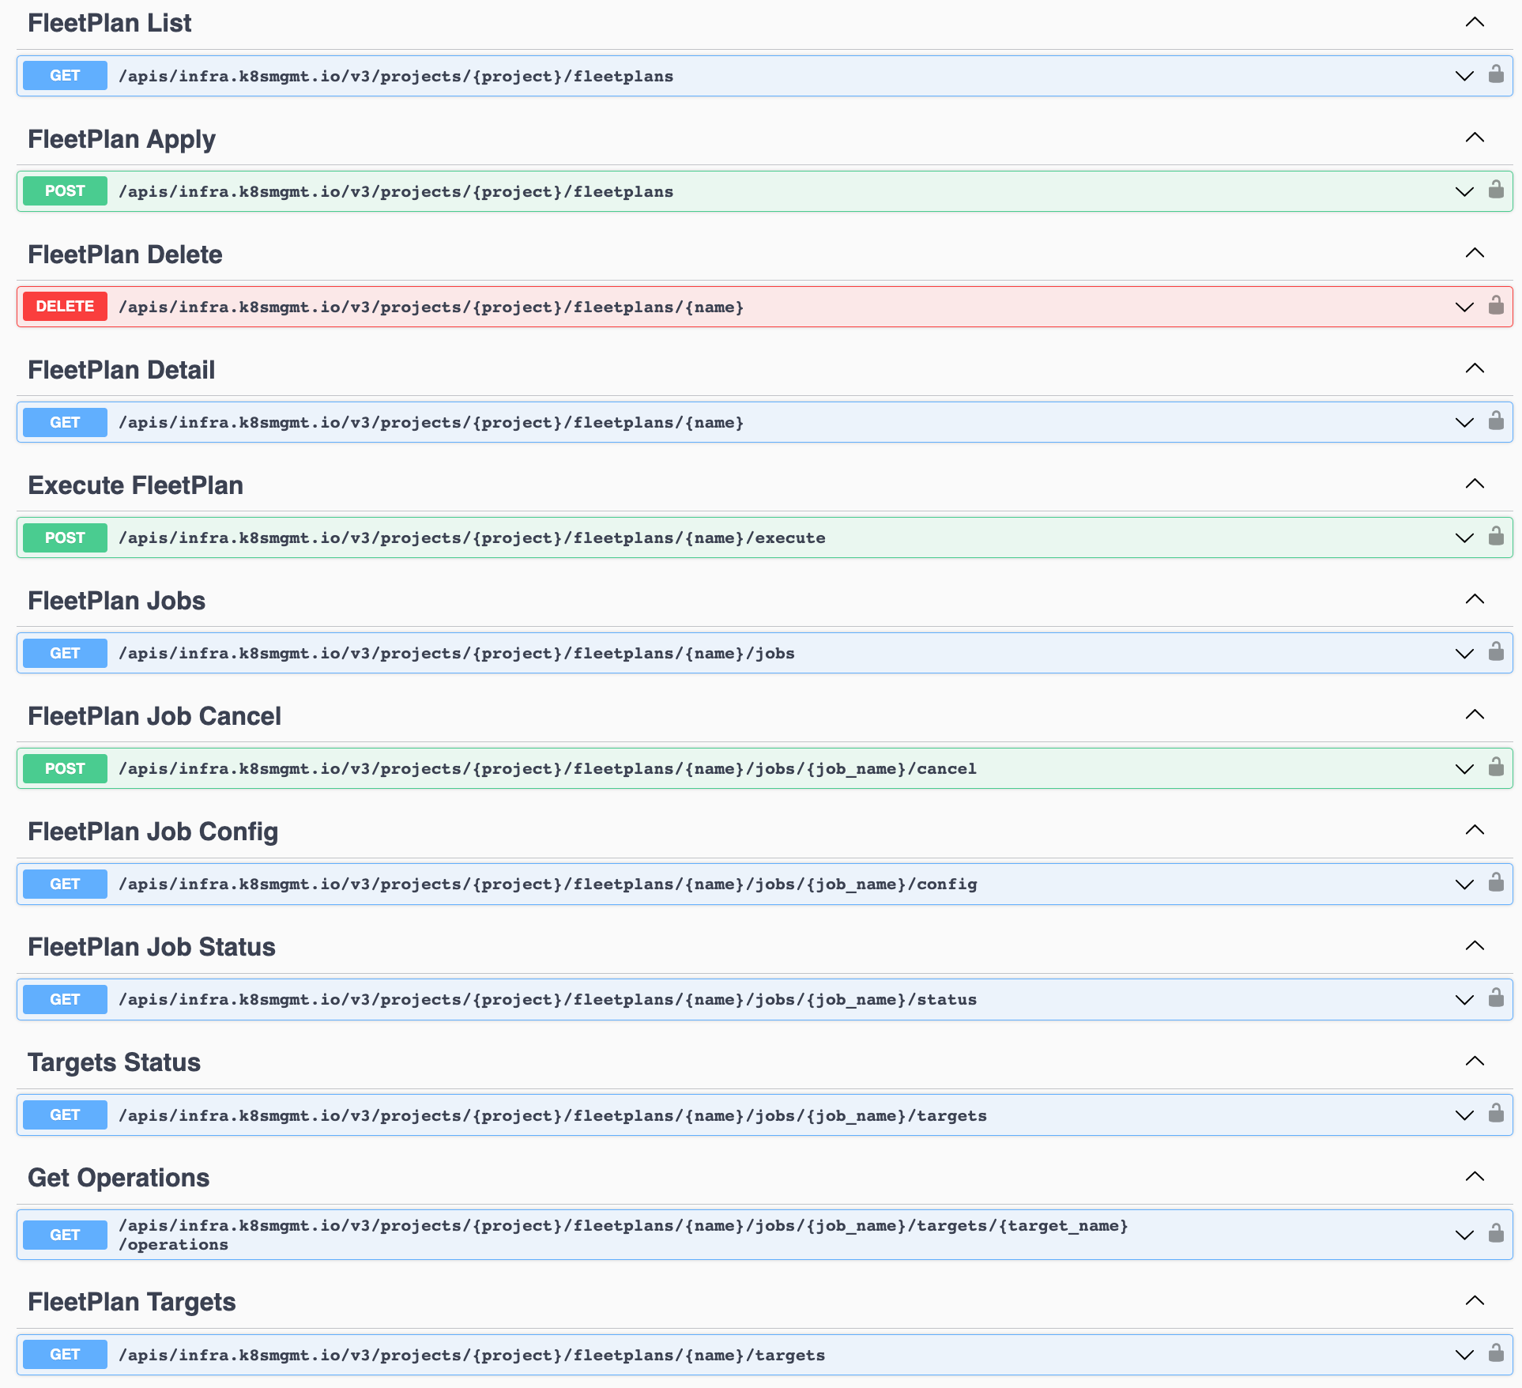Expand the job targets GET operation chevron
The height and width of the screenshot is (1388, 1522).
[x=1464, y=1115]
